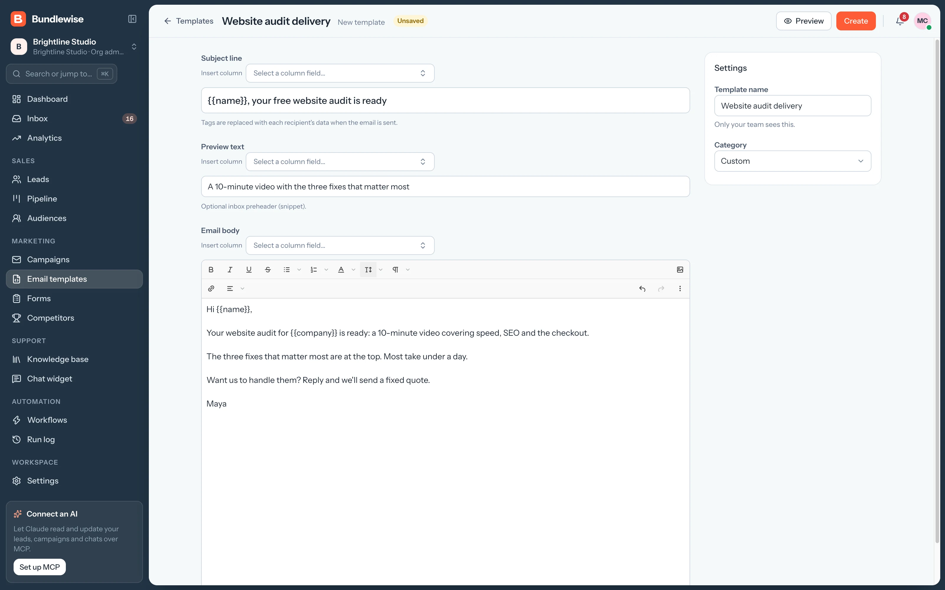The image size is (945, 590).
Task: Redo the last edit
Action: tap(661, 289)
